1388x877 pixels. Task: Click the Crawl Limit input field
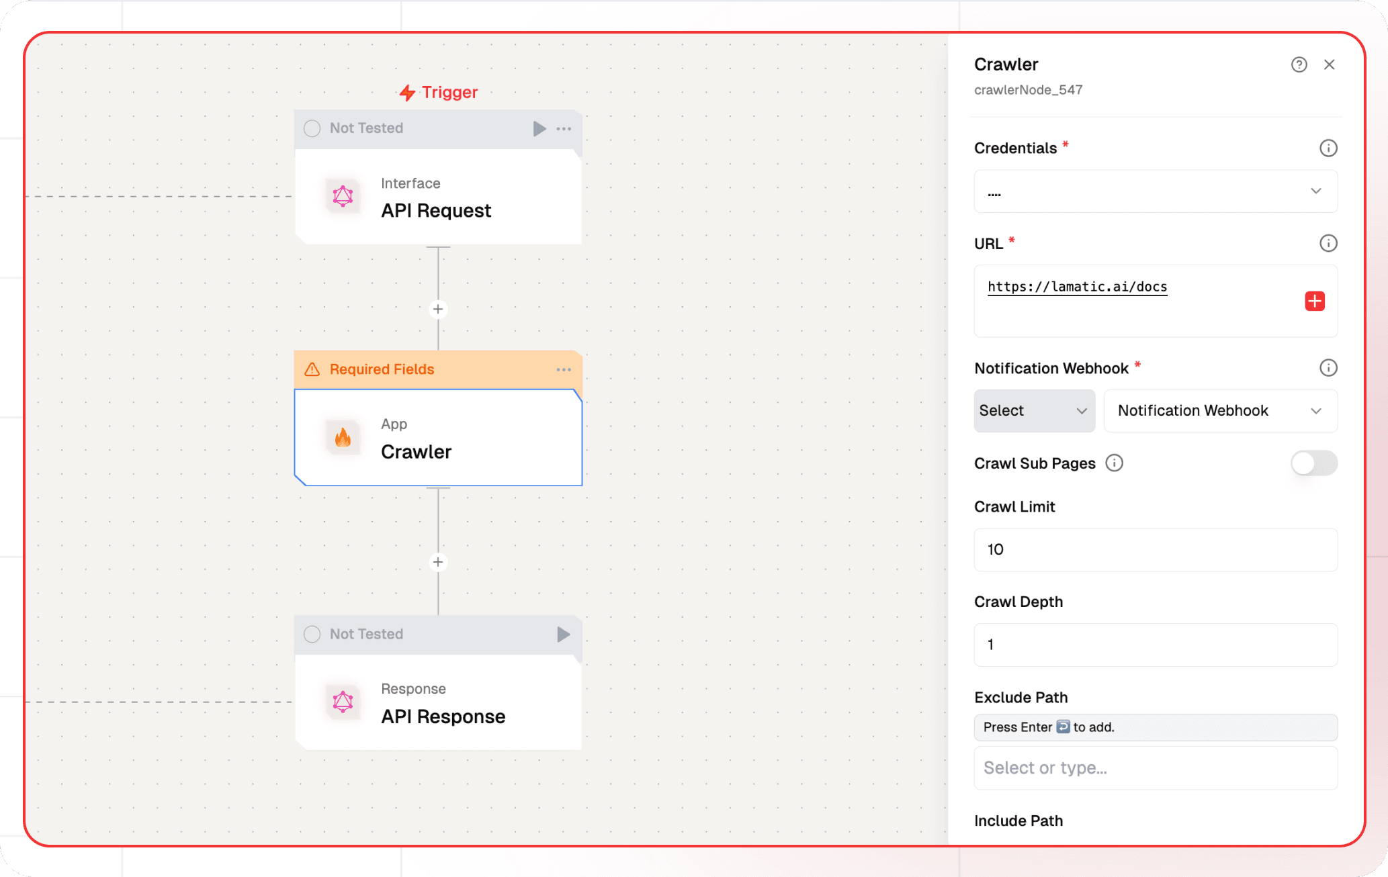[1156, 550]
